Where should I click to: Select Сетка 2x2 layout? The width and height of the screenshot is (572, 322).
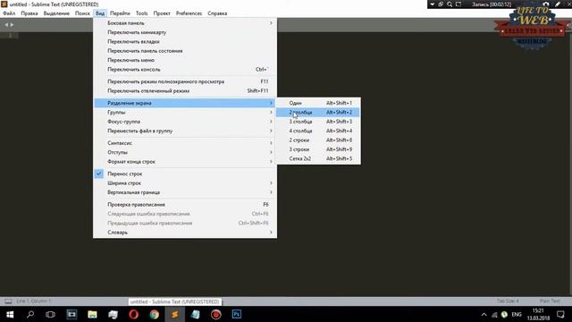pyautogui.click(x=318, y=159)
